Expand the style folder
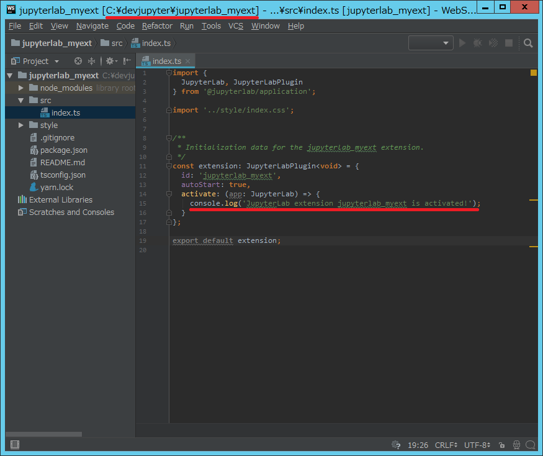The height and width of the screenshot is (456, 543). click(19, 125)
